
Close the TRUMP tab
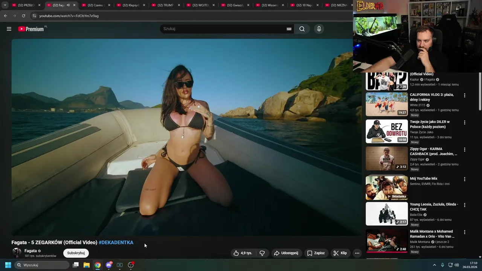178,5
